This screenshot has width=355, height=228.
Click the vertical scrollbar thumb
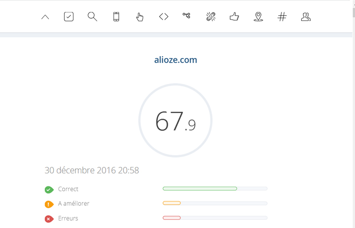pyautogui.click(x=354, y=12)
